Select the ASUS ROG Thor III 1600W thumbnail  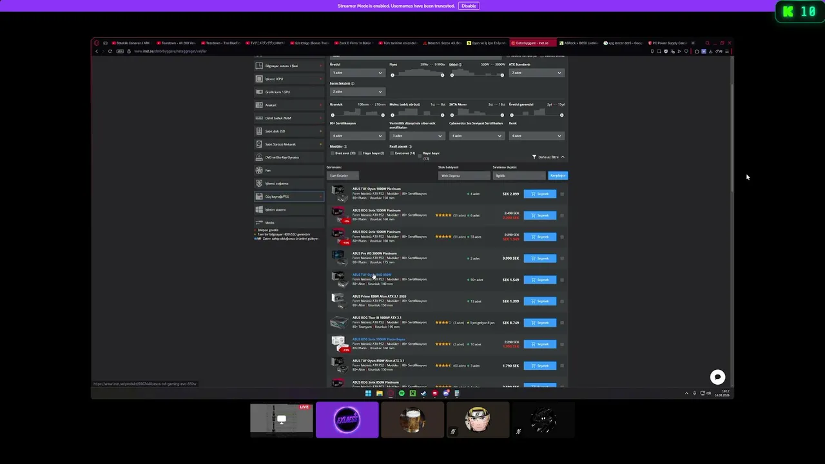(338, 322)
